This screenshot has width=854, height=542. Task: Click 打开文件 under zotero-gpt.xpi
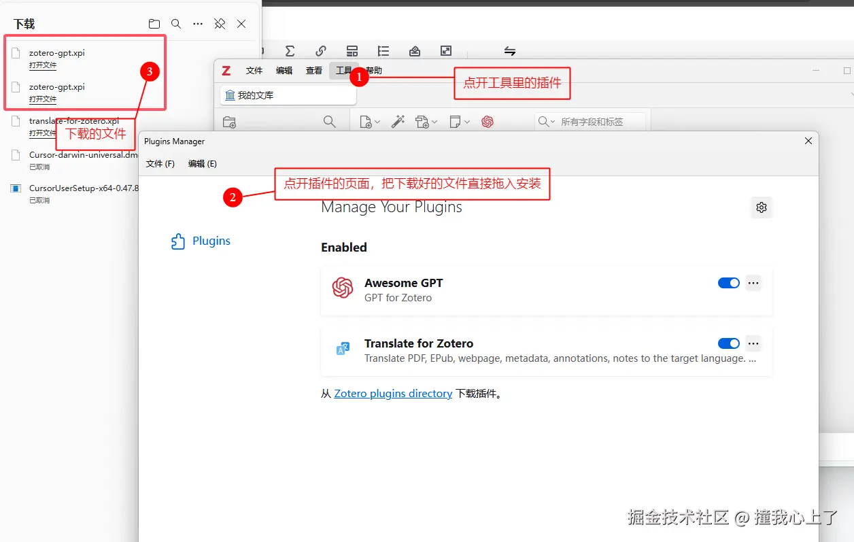pyautogui.click(x=42, y=65)
